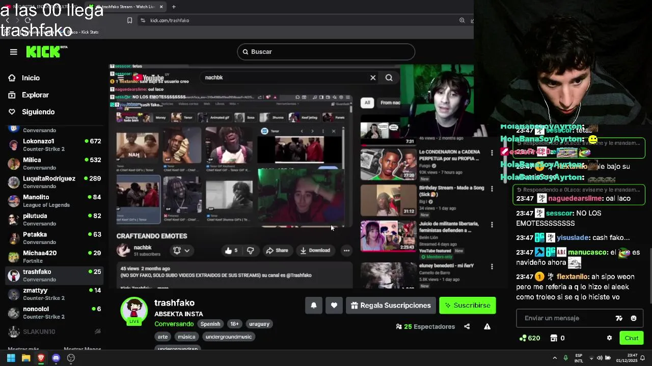
Task: Open 7TV emotes in chat box
Action: pos(619,318)
